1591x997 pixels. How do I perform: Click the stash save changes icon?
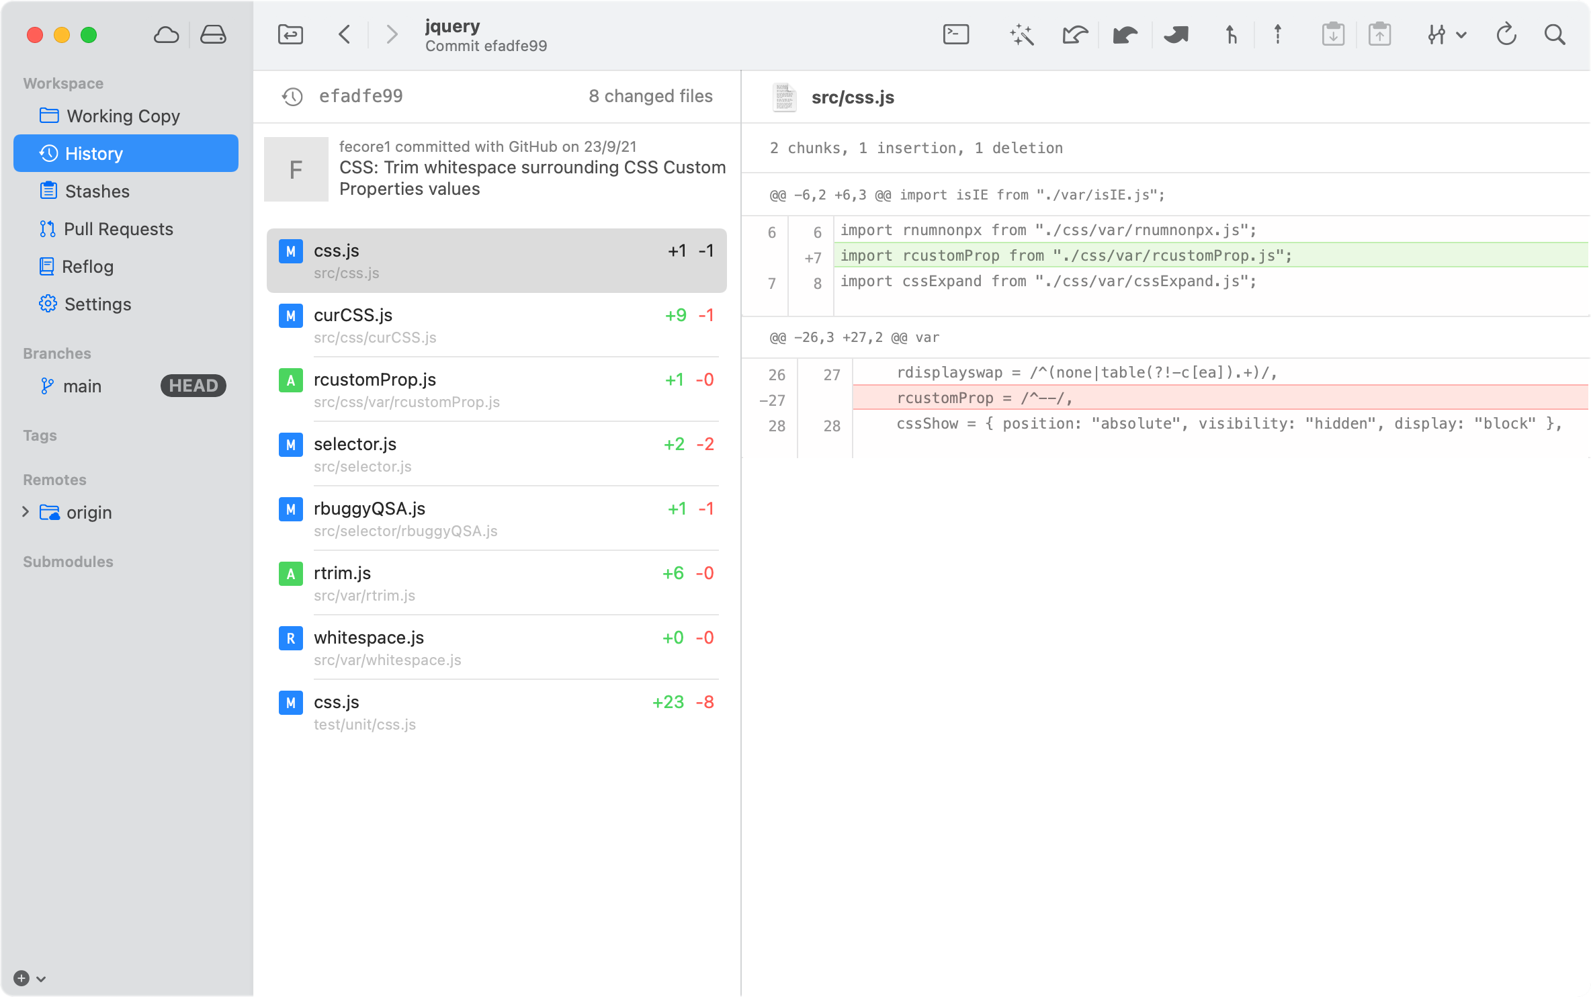pos(1333,34)
